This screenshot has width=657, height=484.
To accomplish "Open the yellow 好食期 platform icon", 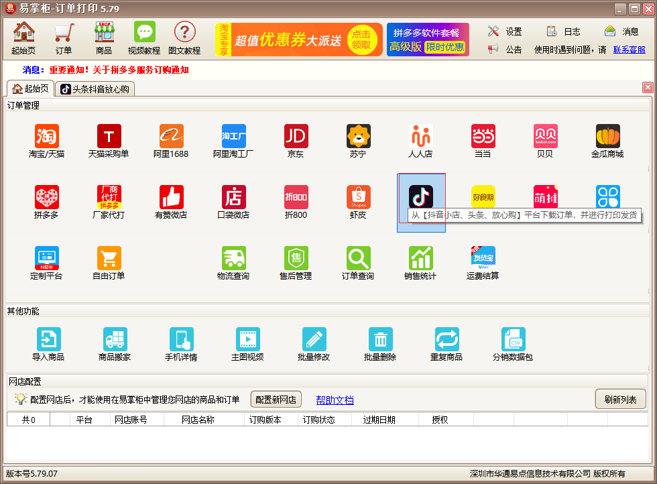I will [483, 197].
